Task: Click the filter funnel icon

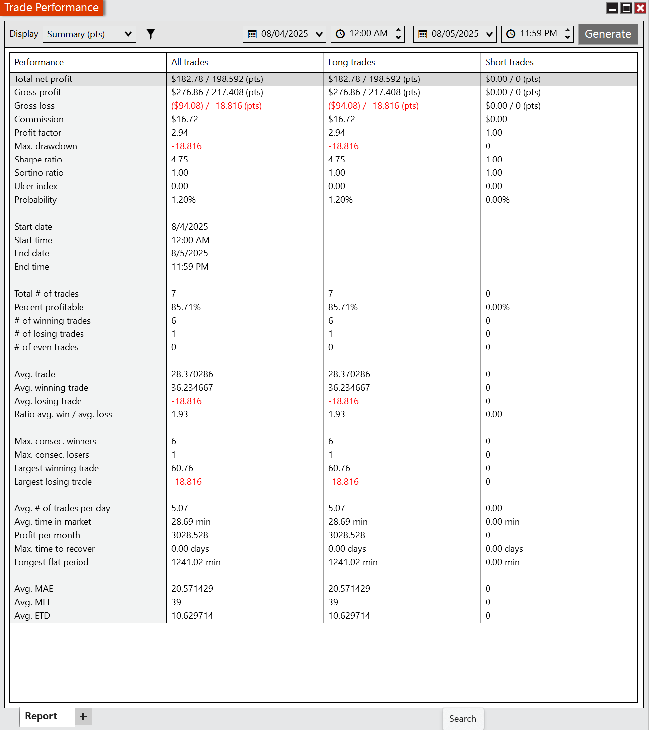Action: [151, 34]
